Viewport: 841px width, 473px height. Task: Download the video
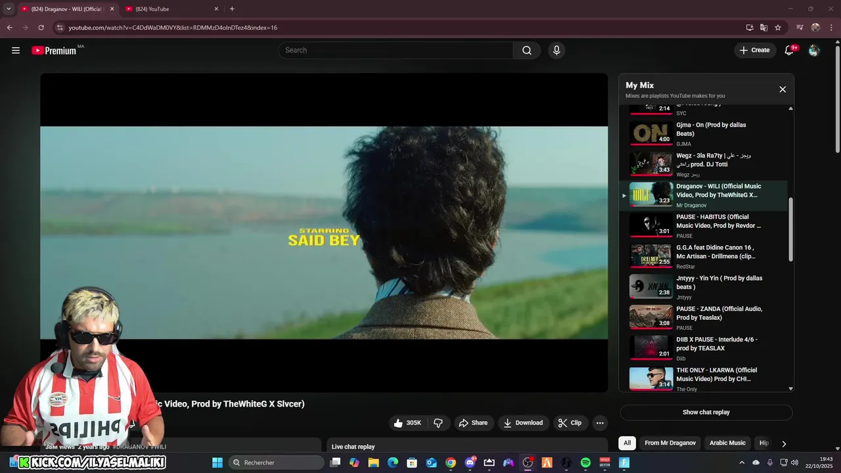[x=524, y=423]
